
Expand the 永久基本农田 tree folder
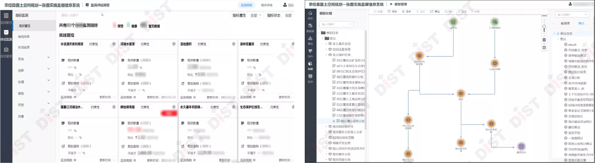pyautogui.click(x=327, y=44)
